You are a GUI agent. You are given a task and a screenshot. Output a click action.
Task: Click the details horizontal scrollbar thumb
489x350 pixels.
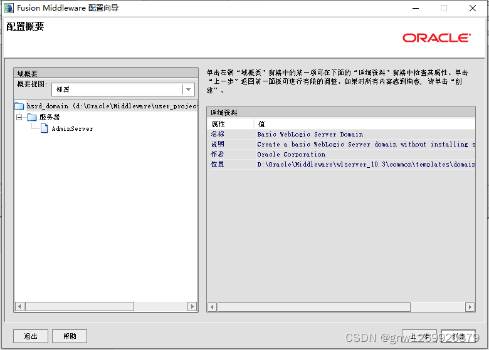tap(314, 307)
